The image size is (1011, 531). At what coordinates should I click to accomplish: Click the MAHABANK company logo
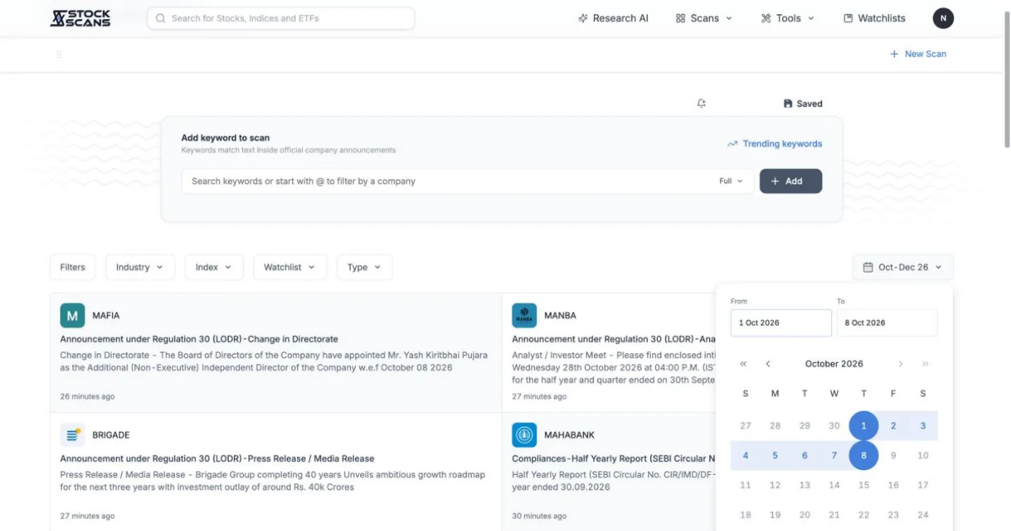pos(524,435)
